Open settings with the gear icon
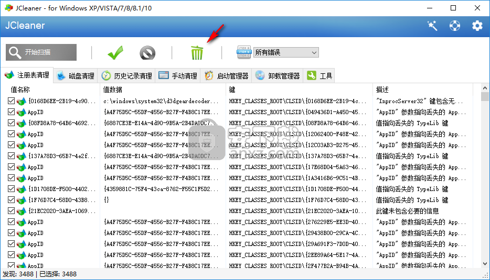This screenshot has width=490, height=280. coord(477,26)
